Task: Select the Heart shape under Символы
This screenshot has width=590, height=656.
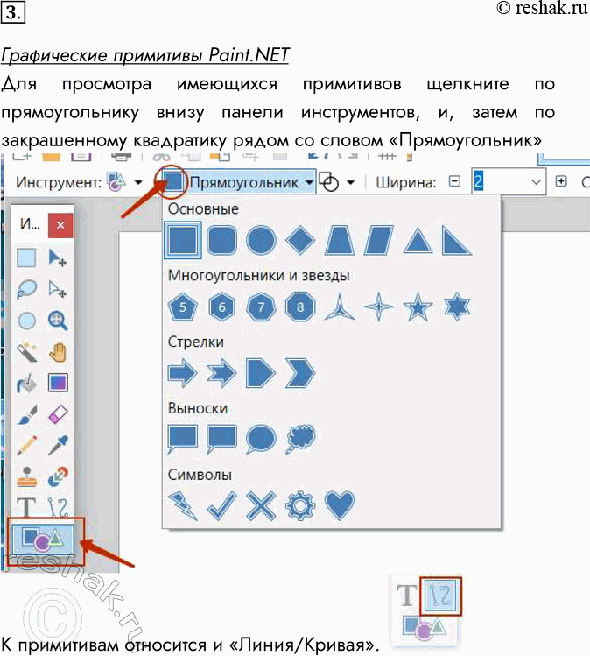Action: [x=341, y=504]
